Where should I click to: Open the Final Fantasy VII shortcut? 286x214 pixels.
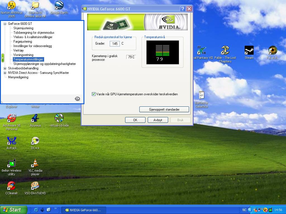[203, 53]
